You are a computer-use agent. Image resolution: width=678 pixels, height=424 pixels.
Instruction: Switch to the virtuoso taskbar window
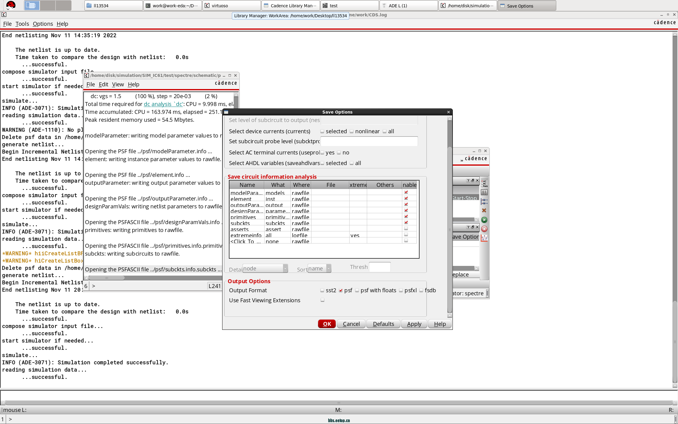[232, 5]
